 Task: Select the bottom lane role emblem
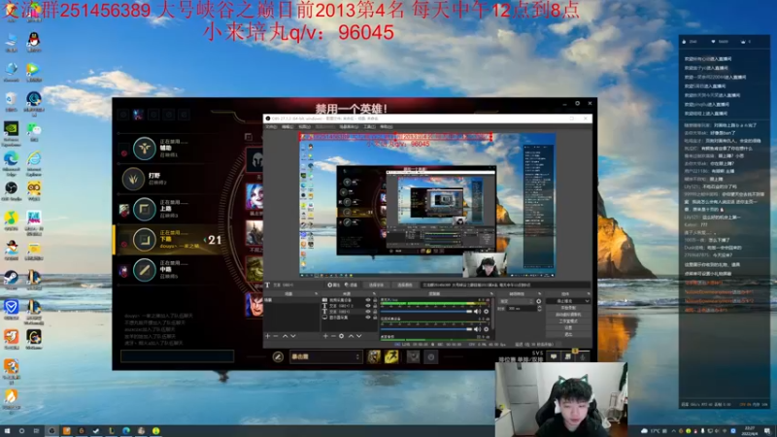[144, 240]
